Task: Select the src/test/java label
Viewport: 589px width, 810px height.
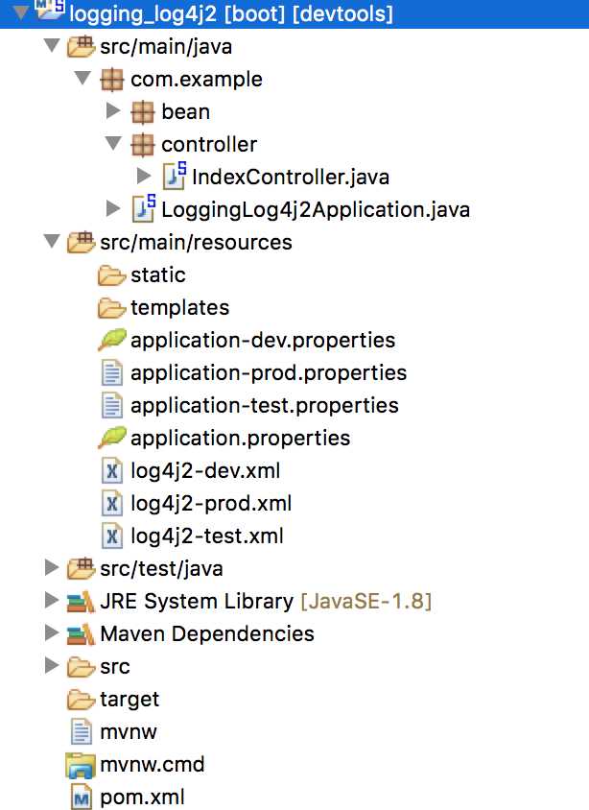Action: point(161,569)
